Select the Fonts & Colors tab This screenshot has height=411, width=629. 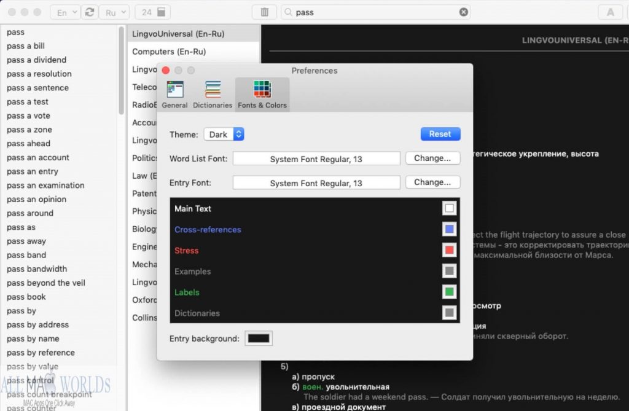pyautogui.click(x=262, y=95)
